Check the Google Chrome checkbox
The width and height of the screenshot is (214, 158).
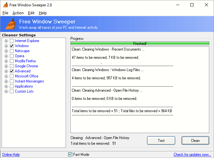[12, 66]
